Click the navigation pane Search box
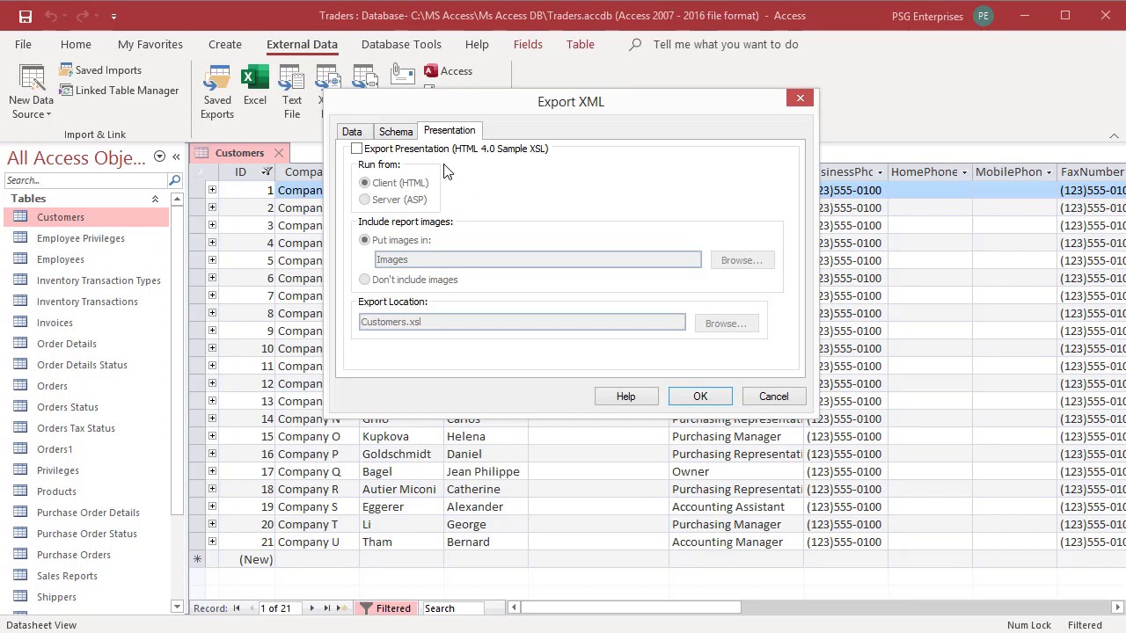Viewport: 1126px width, 633px height. [x=85, y=180]
